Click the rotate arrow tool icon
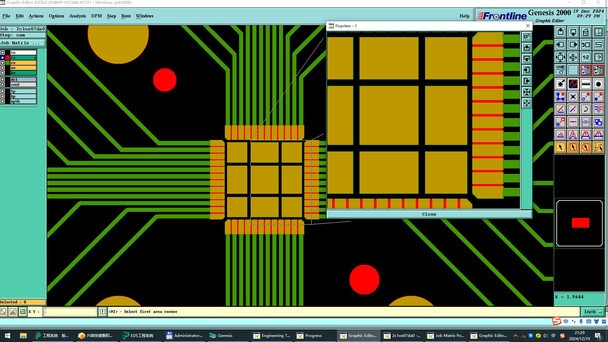 click(x=586, y=109)
